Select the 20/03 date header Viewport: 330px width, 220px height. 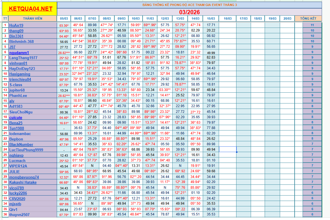(287, 18)
